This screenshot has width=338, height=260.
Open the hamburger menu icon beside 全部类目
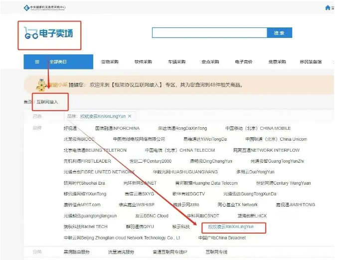click(37, 62)
